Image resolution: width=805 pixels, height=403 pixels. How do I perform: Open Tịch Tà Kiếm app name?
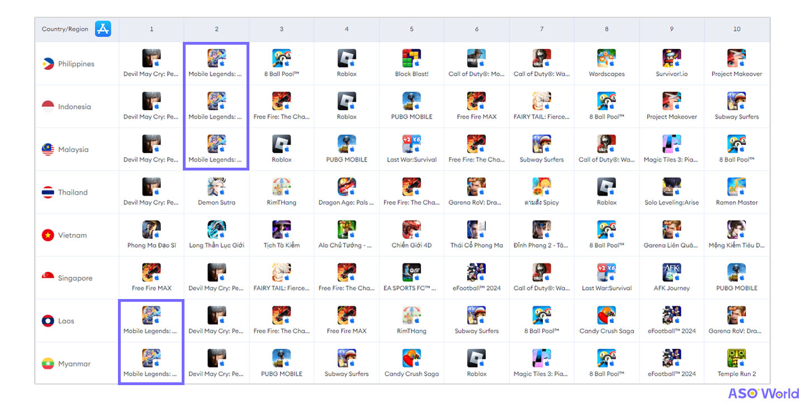point(282,245)
